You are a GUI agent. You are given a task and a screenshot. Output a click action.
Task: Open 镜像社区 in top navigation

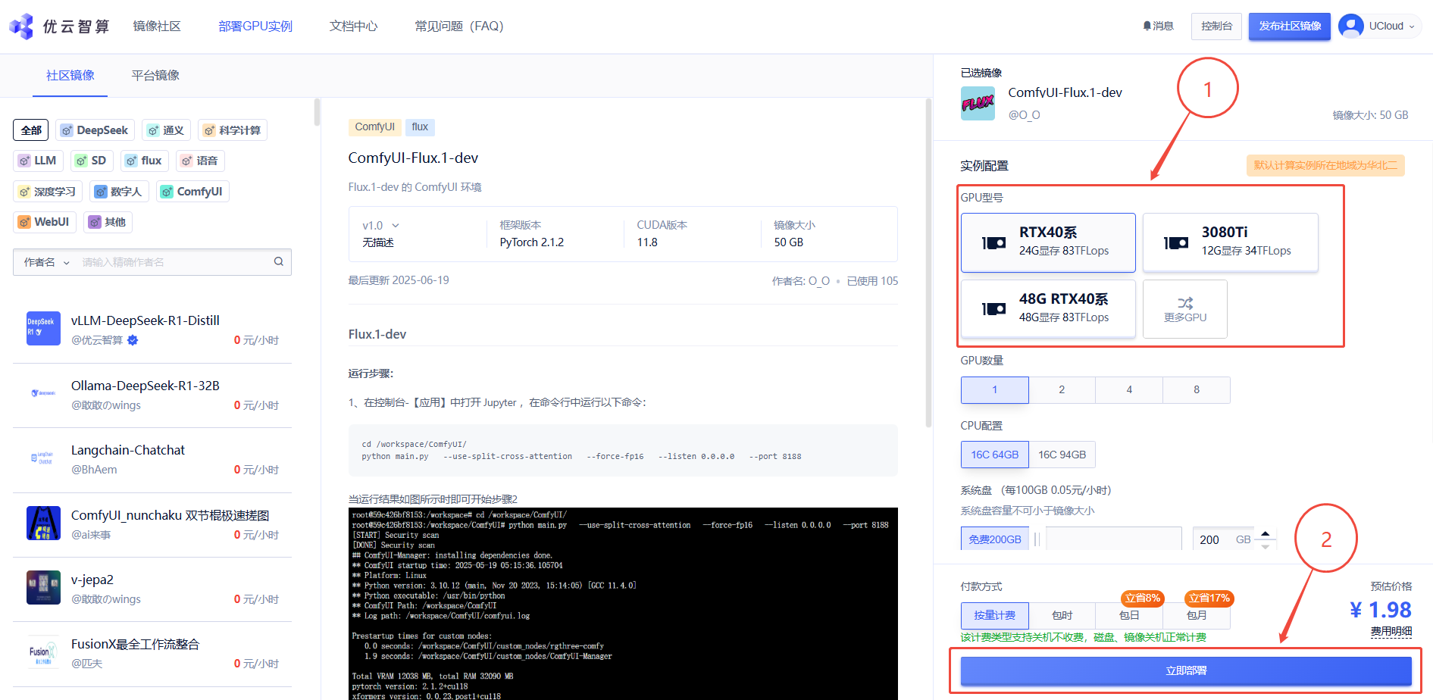(157, 27)
